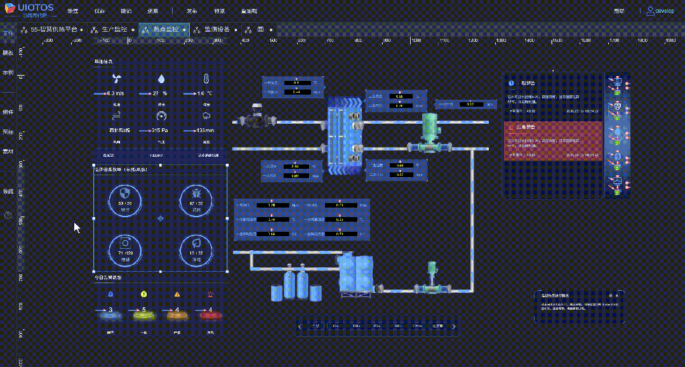The image size is (685, 367).
Task: Click the right arrow of voltage selector
Action: tap(455, 326)
